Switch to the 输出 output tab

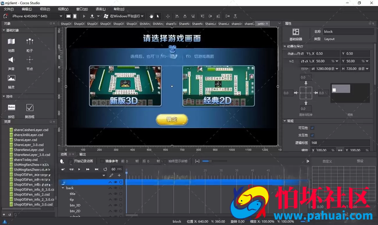click(83, 154)
